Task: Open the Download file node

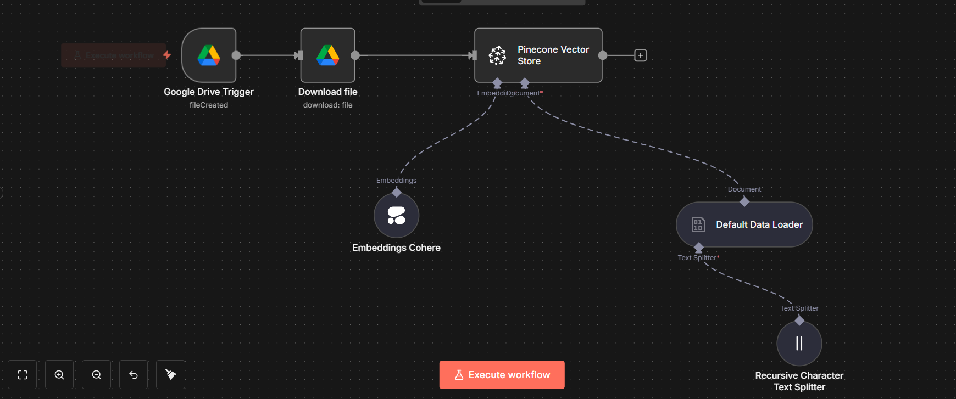Action: [327, 55]
